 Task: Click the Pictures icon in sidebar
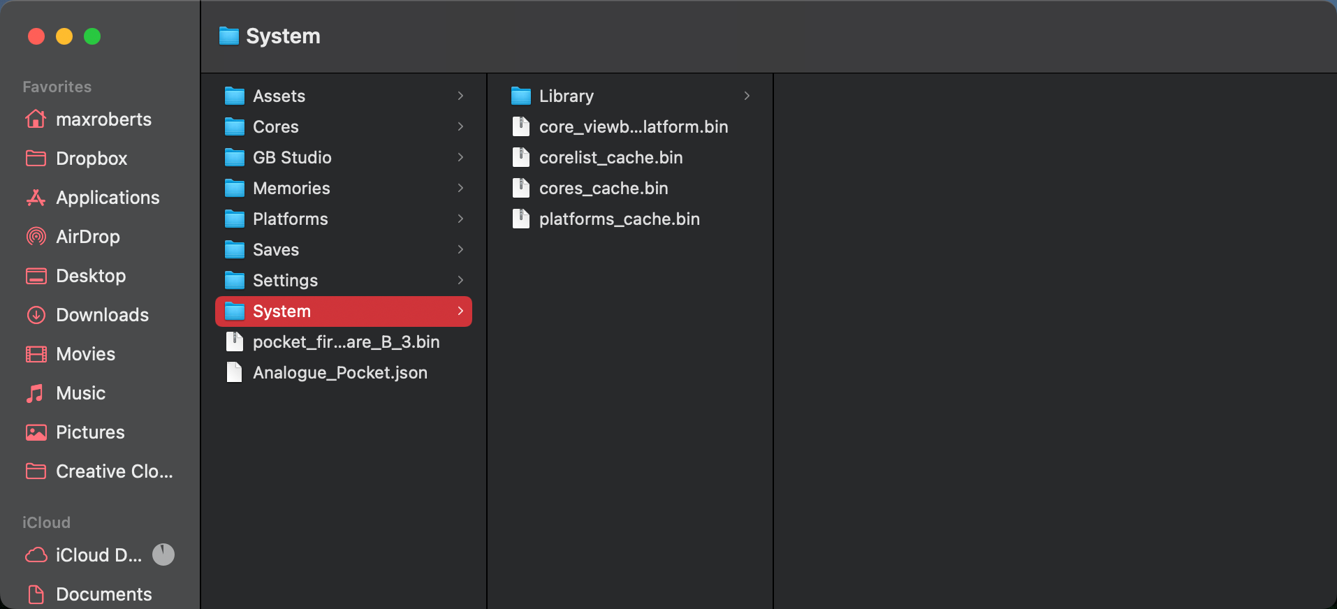point(36,432)
